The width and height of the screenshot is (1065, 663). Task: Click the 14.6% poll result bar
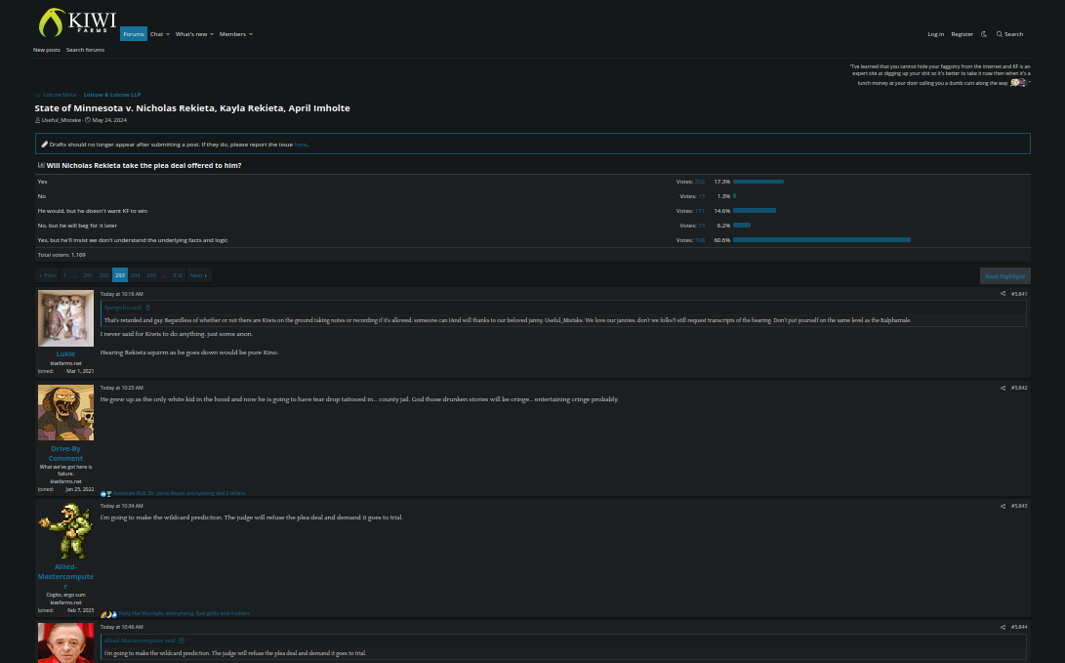pos(754,211)
